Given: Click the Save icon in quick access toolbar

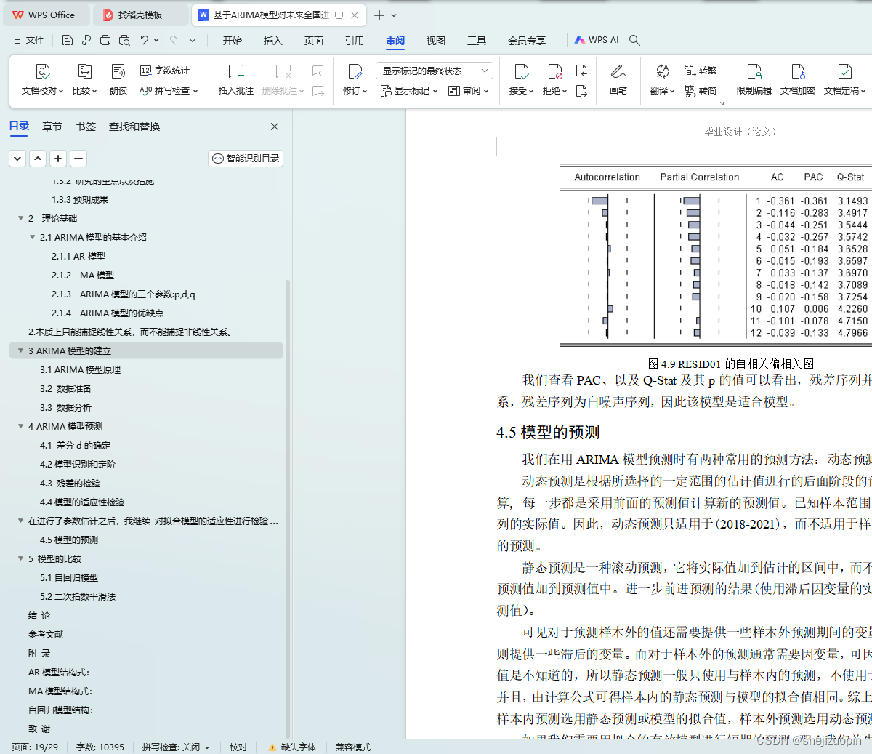Looking at the screenshot, I should tap(68, 40).
